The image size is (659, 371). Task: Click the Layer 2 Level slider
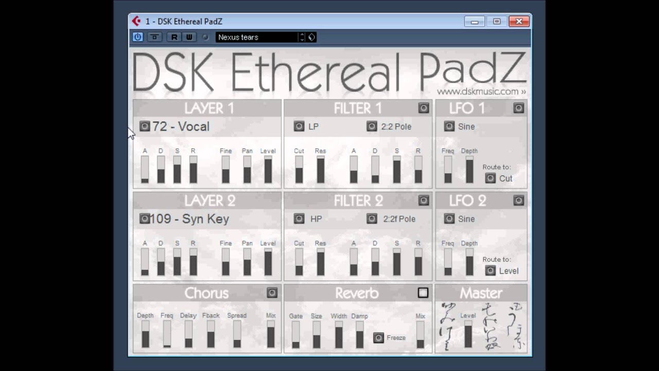click(268, 262)
